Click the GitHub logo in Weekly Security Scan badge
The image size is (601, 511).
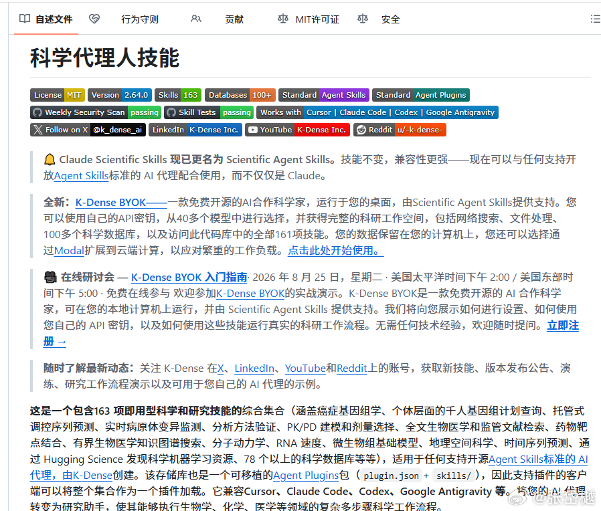coord(37,112)
